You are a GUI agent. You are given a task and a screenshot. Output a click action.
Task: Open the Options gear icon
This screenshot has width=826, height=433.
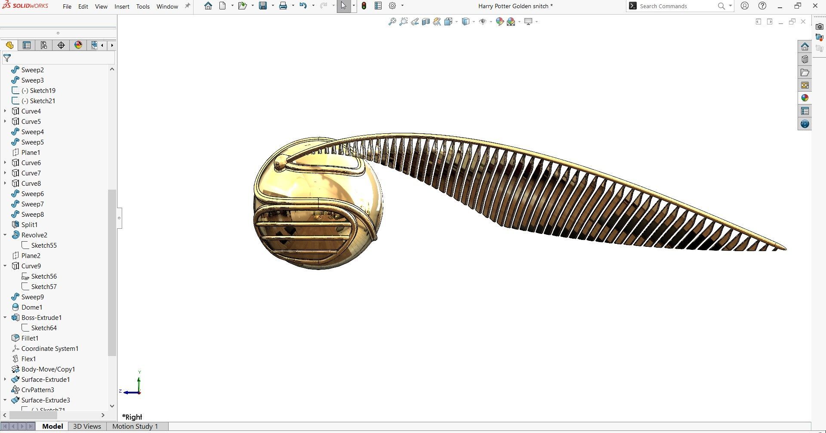392,6
